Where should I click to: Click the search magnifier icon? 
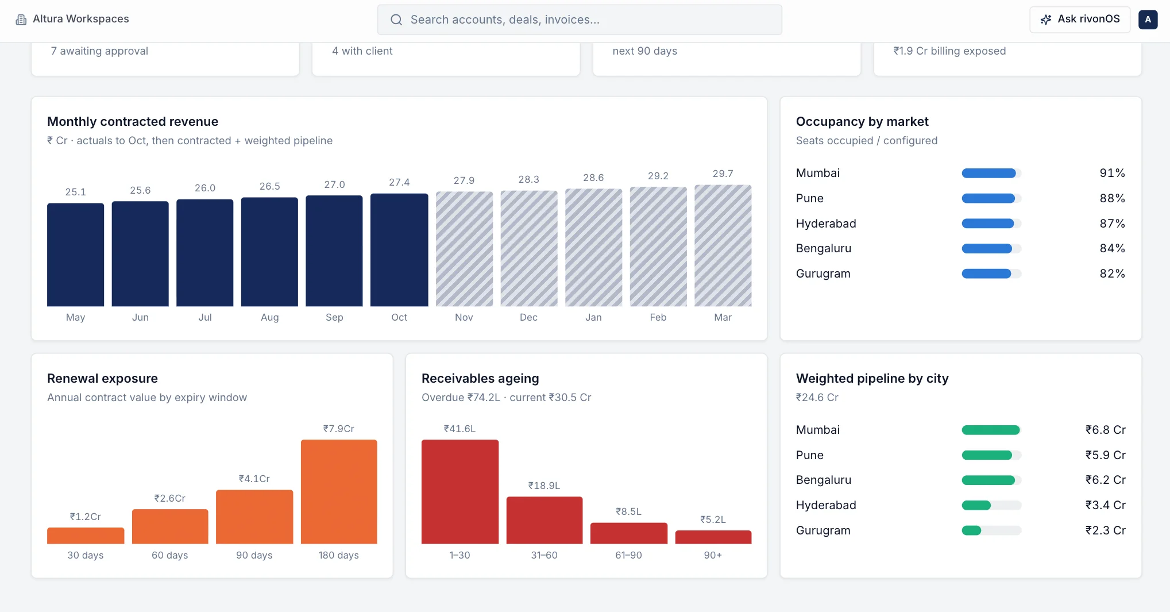pos(396,20)
